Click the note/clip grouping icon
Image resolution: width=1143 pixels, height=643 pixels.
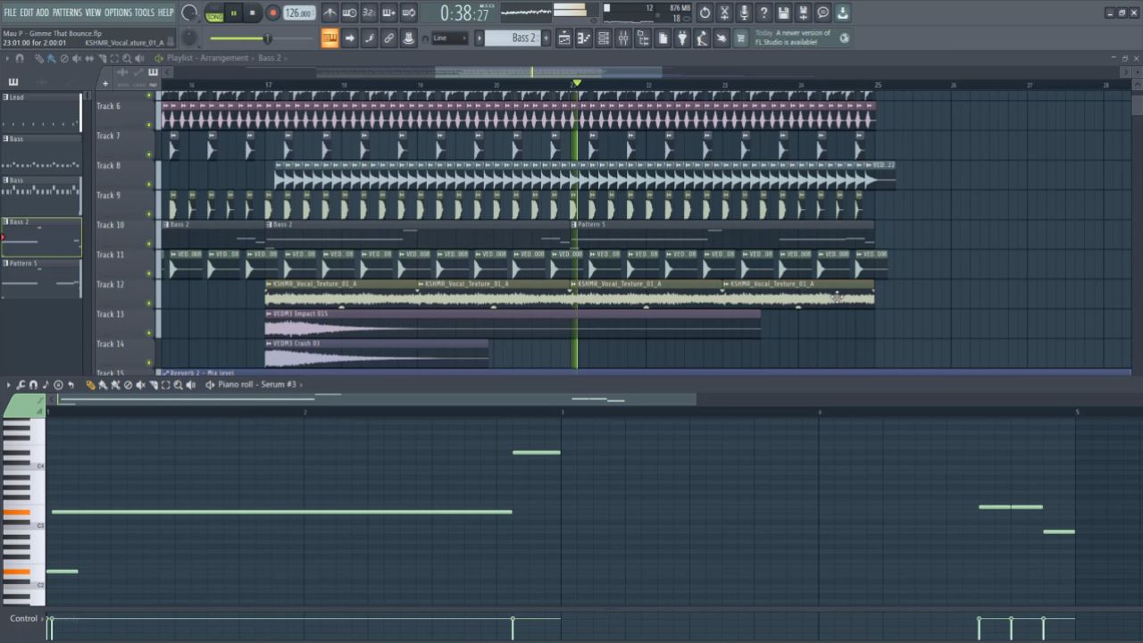coord(369,38)
